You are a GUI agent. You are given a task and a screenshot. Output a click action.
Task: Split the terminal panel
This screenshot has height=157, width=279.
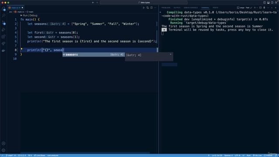pyautogui.click(x=261, y=8)
